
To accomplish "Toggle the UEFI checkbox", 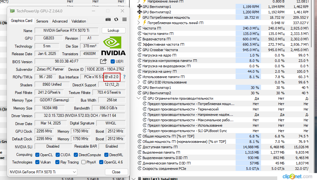I will coord(113,61).
